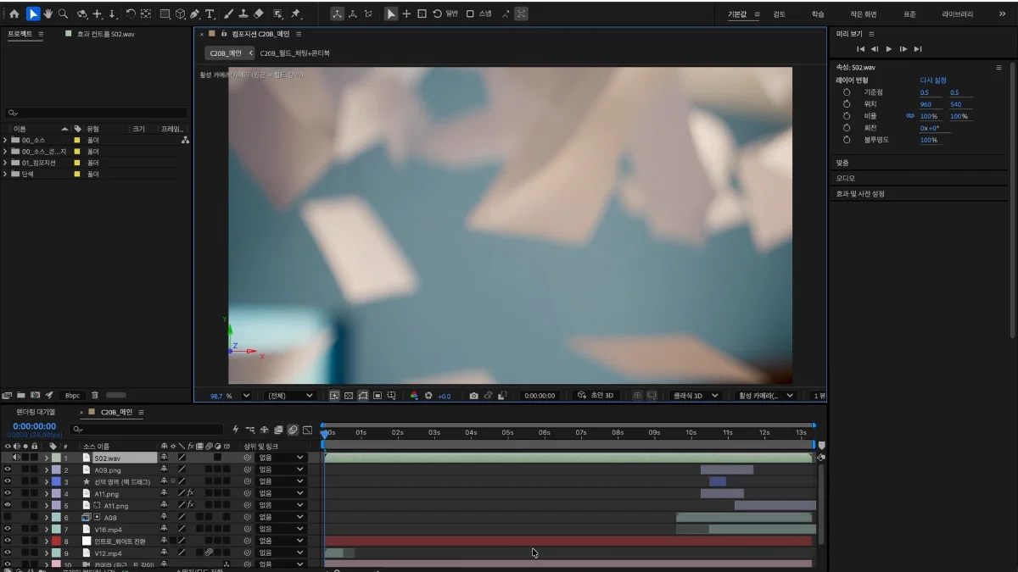Take a snapshot with the camera icon
Viewport: 1018px width, 572px height.
[473, 396]
